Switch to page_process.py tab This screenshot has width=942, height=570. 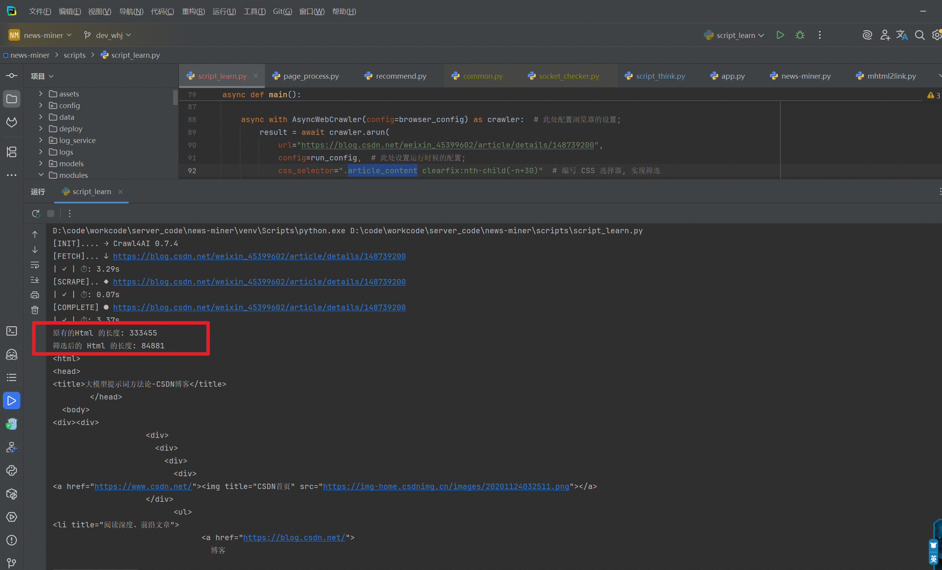(311, 76)
